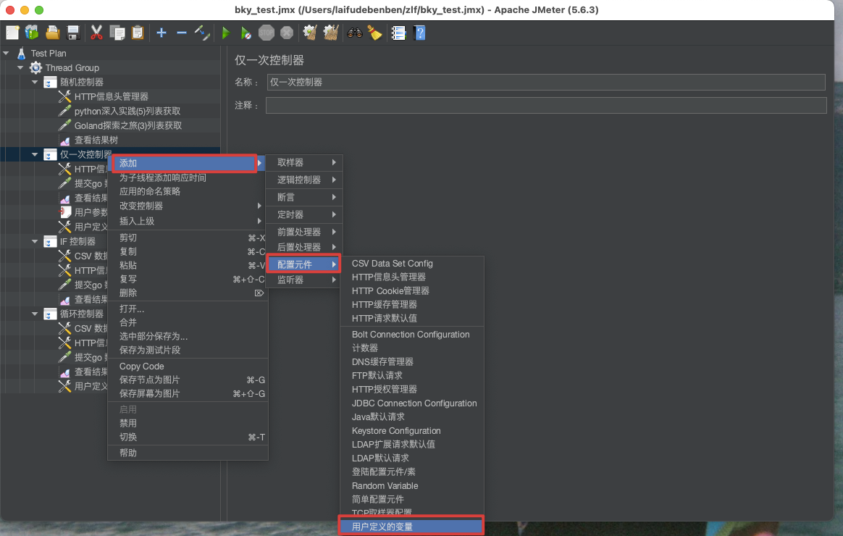843x536 pixels.
Task: Click the Shutdown gray X icon
Action: tap(287, 33)
